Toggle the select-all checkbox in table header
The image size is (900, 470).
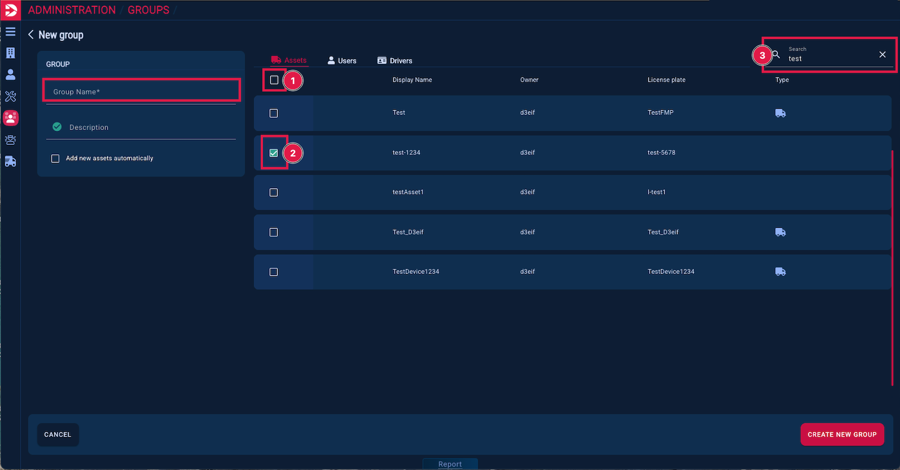[274, 80]
